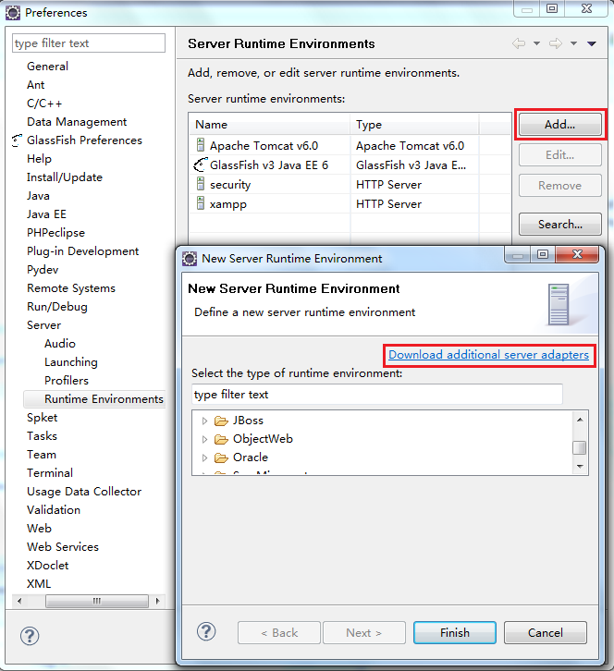Click the Add... button

click(x=560, y=125)
